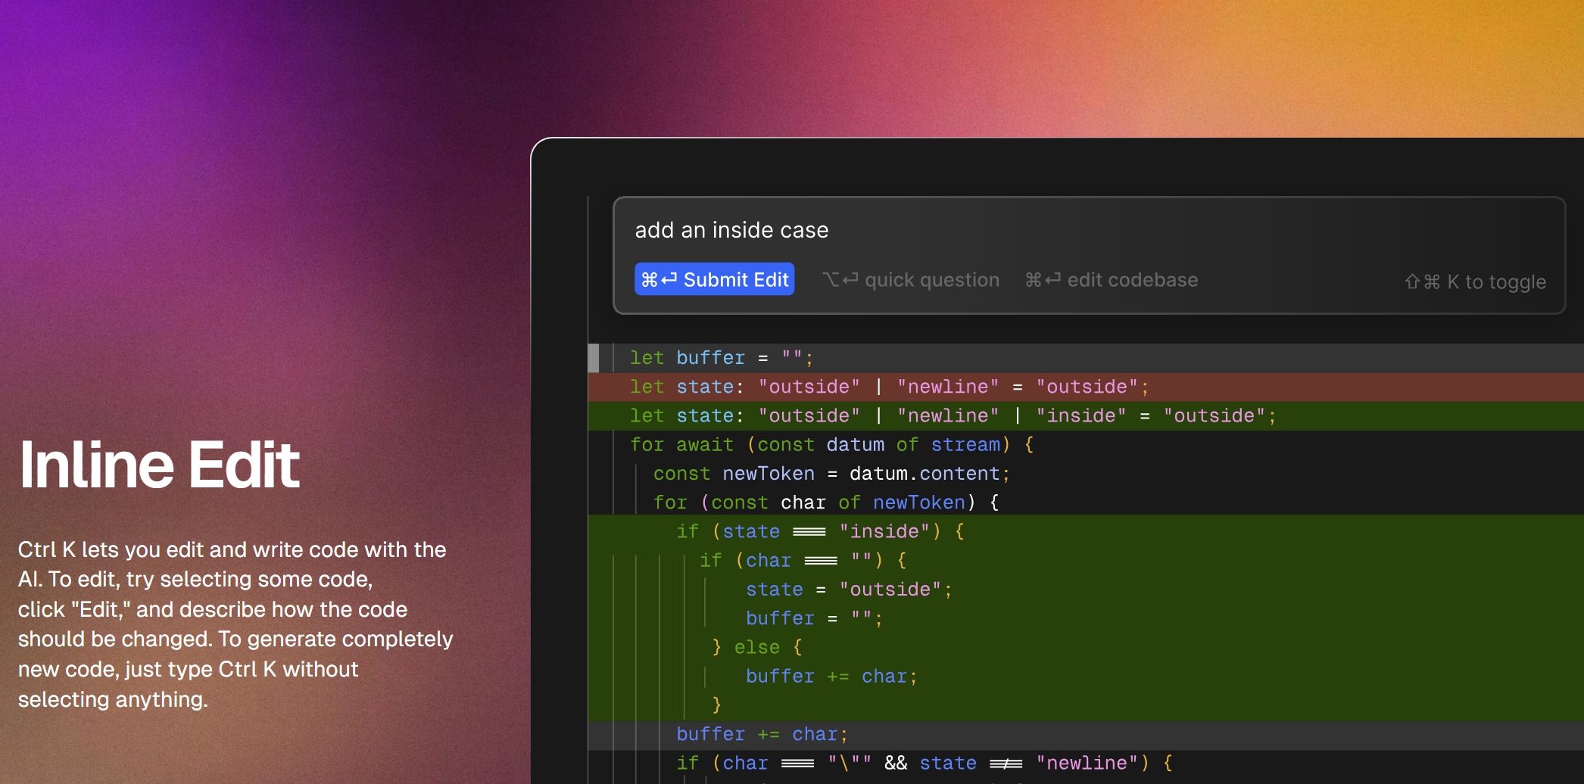Click the command-return icon before edit codebase
The width and height of the screenshot is (1584, 784).
[1043, 280]
